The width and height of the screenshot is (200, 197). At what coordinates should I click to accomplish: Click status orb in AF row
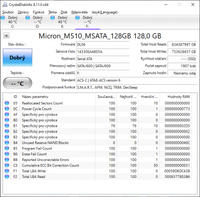point(7,114)
